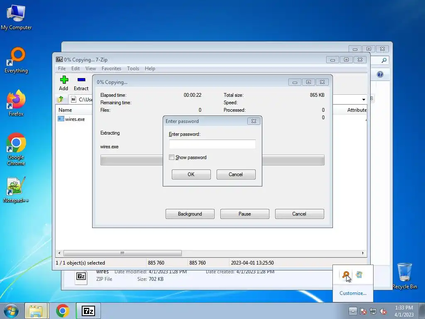Viewport: 425px width, 319px height.
Task: Send extraction to Background
Action: (x=190, y=214)
